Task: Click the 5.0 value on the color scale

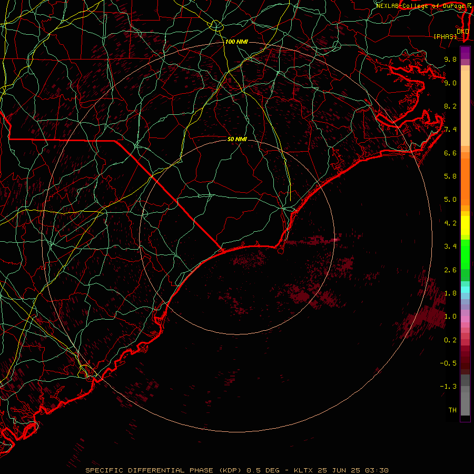Action: (450, 200)
